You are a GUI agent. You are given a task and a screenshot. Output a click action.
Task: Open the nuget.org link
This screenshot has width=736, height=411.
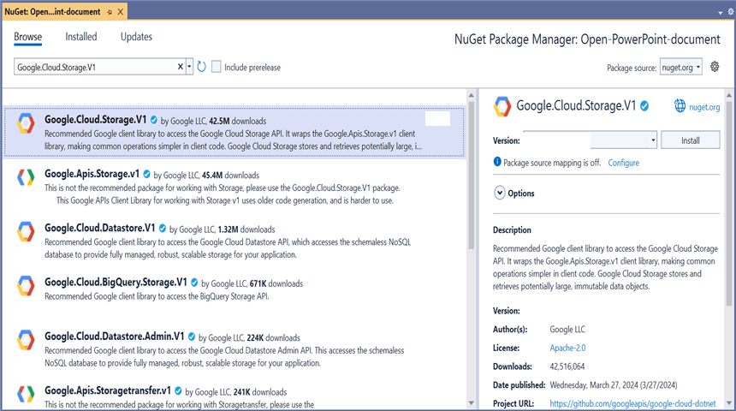tap(704, 107)
